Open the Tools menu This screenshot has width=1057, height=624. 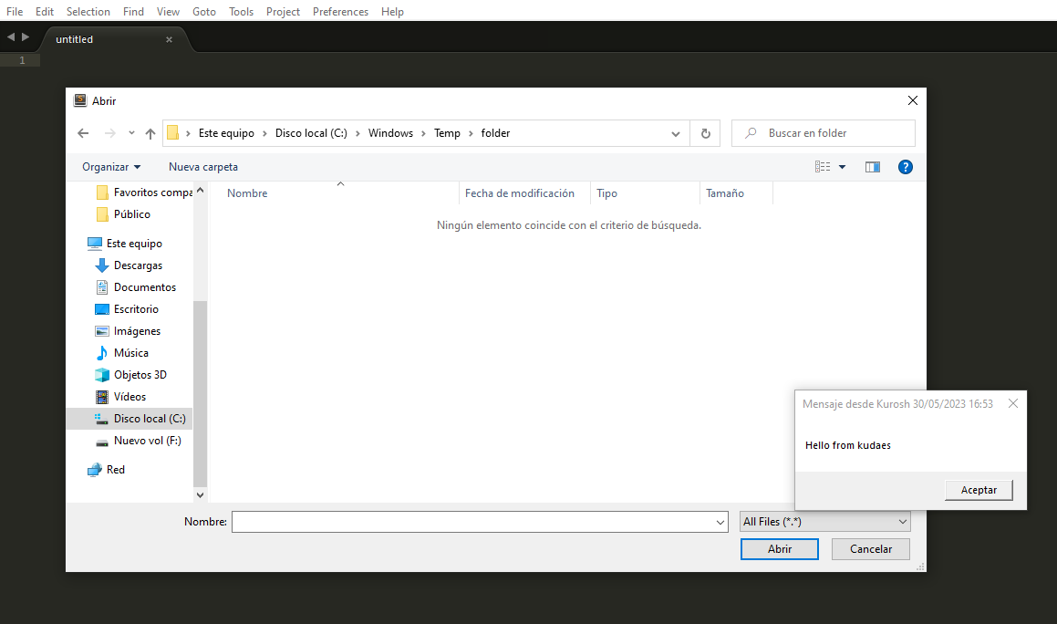241,12
